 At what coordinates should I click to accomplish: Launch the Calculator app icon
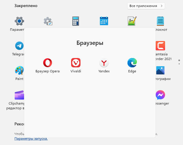[x=75, y=21]
